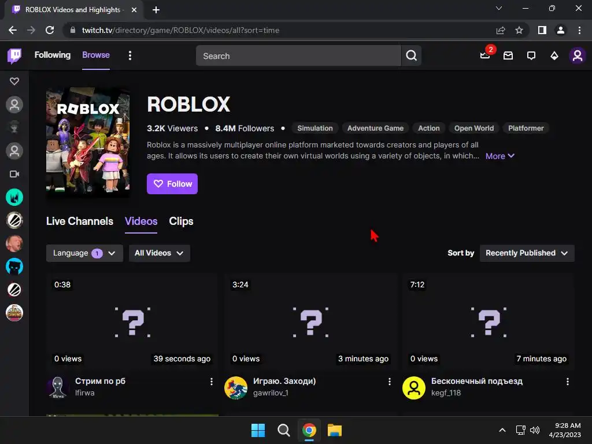Open options menu for Играю. Заходи) video

coord(390,382)
